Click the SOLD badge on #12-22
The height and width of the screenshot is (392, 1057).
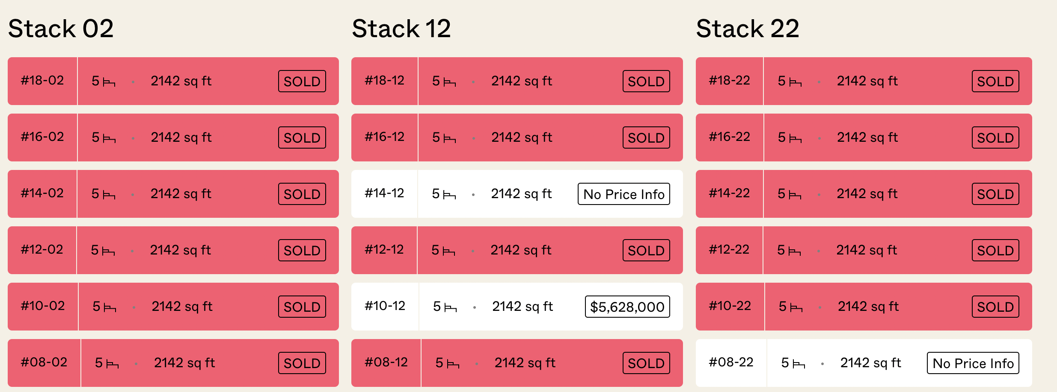coord(995,250)
